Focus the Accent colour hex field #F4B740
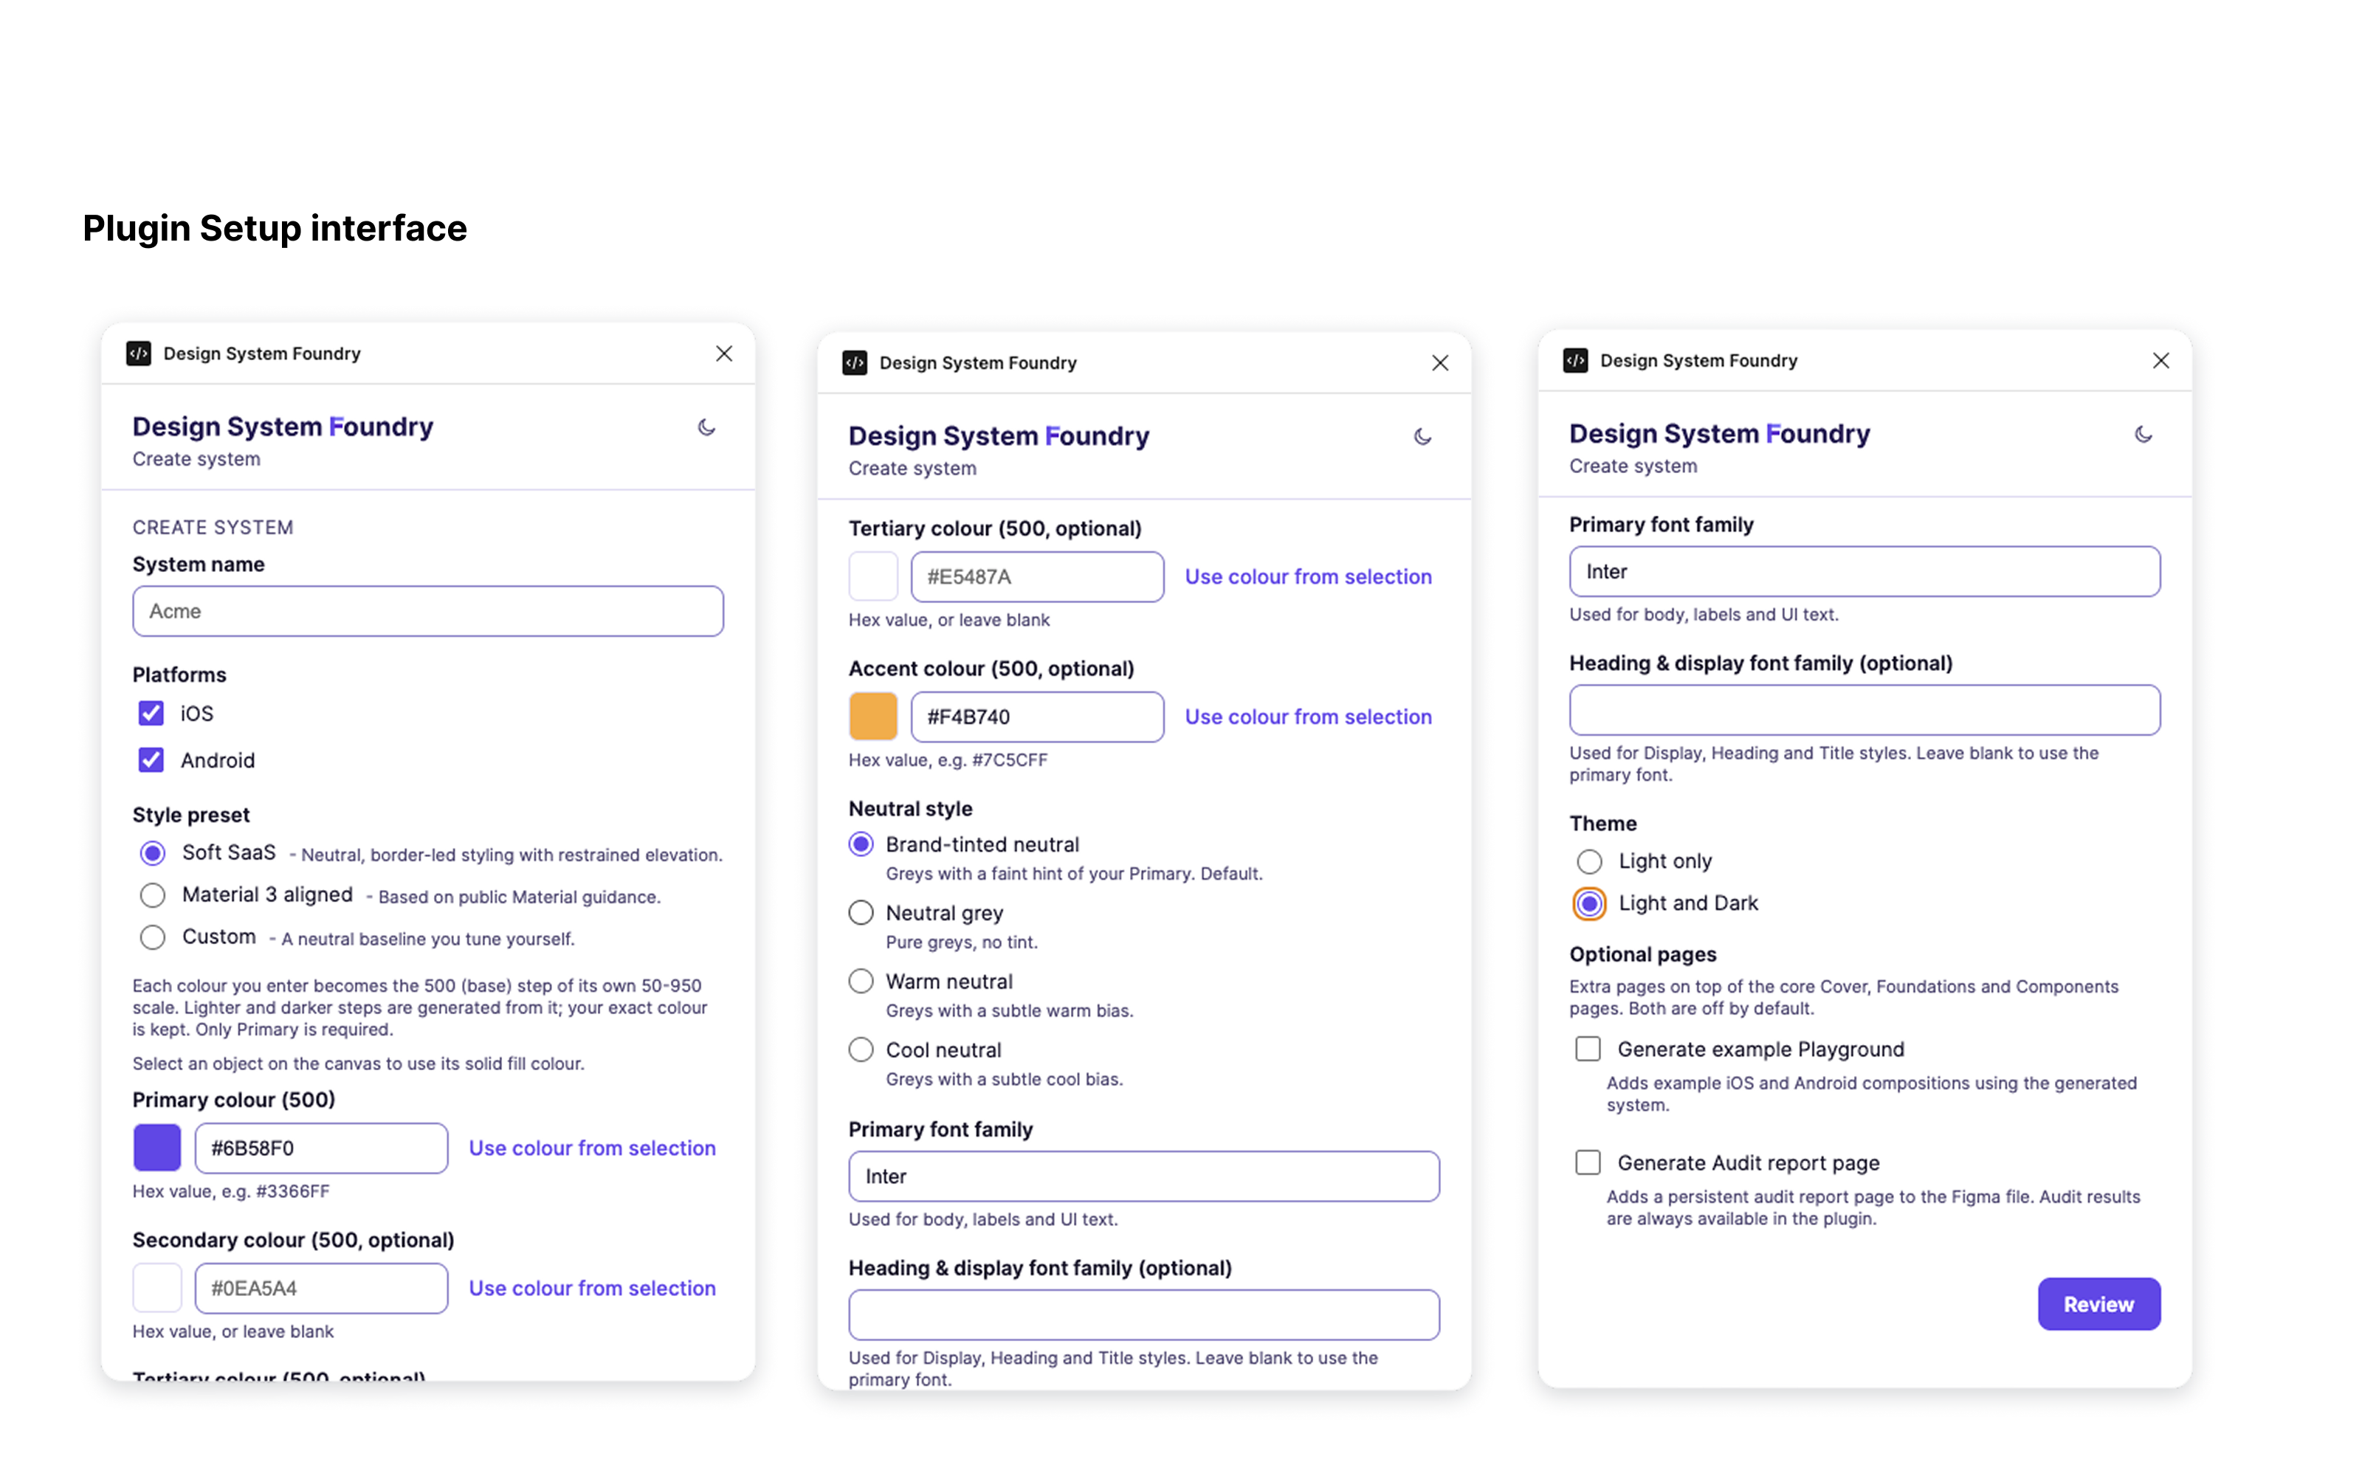 click(x=1038, y=717)
